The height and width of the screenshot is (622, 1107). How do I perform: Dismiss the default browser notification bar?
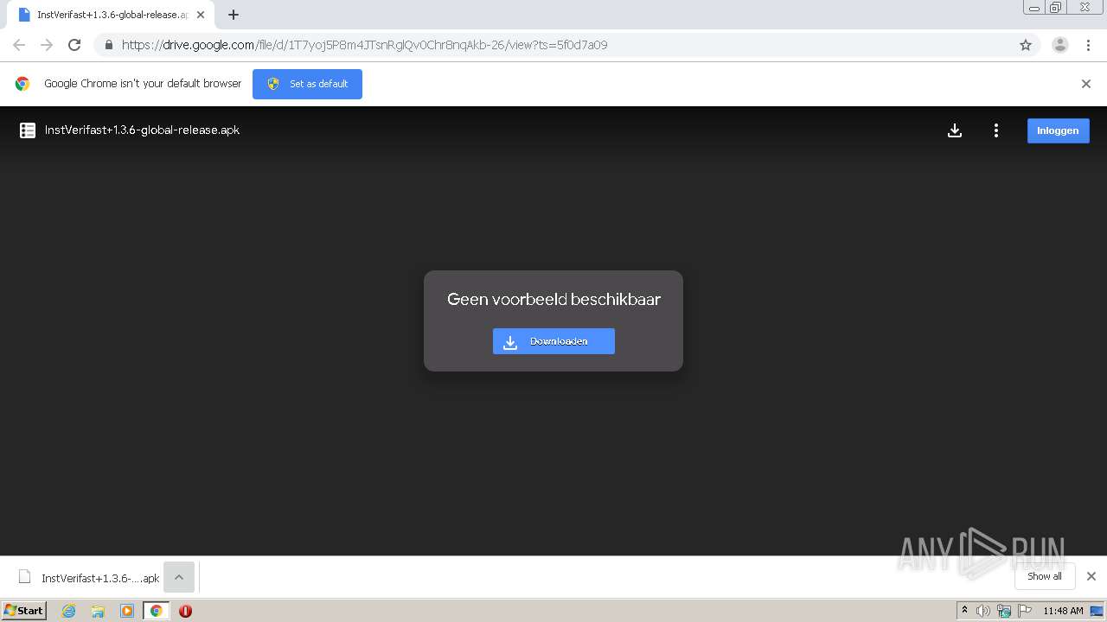[1086, 84]
